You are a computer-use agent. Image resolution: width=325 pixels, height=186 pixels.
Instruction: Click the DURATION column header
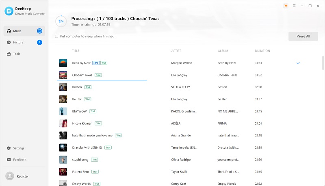point(262,51)
